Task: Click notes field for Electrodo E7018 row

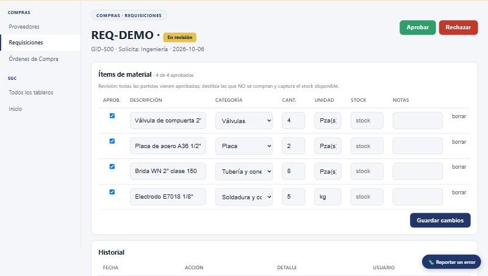Action: pyautogui.click(x=418, y=197)
